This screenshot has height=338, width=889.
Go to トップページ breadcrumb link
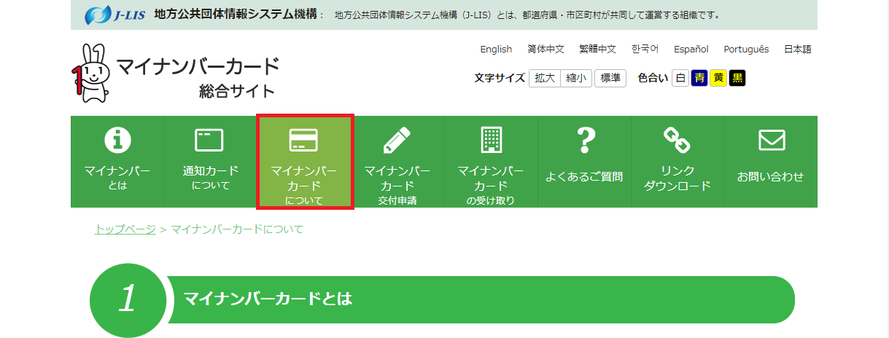[x=125, y=229]
